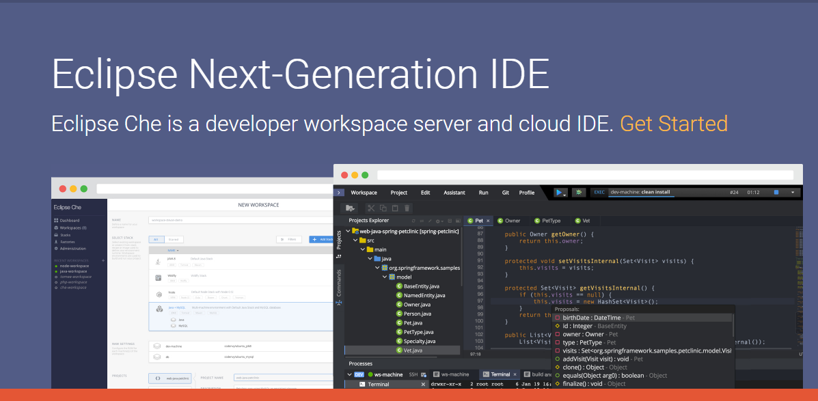This screenshot has width=818, height=401.
Task: Click the blue stop process square
Action: [776, 193]
